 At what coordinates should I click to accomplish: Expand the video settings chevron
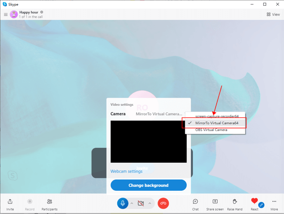click(150, 203)
